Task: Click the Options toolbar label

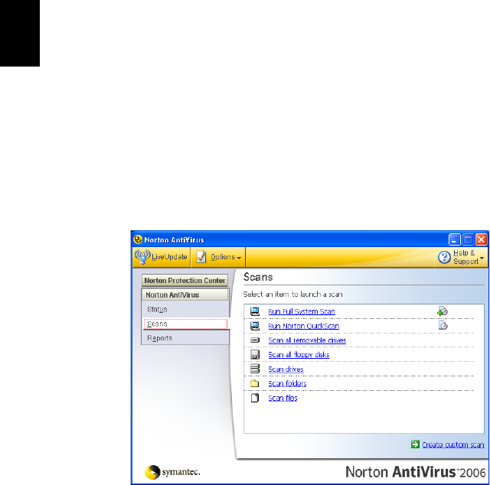Action: 223,257
